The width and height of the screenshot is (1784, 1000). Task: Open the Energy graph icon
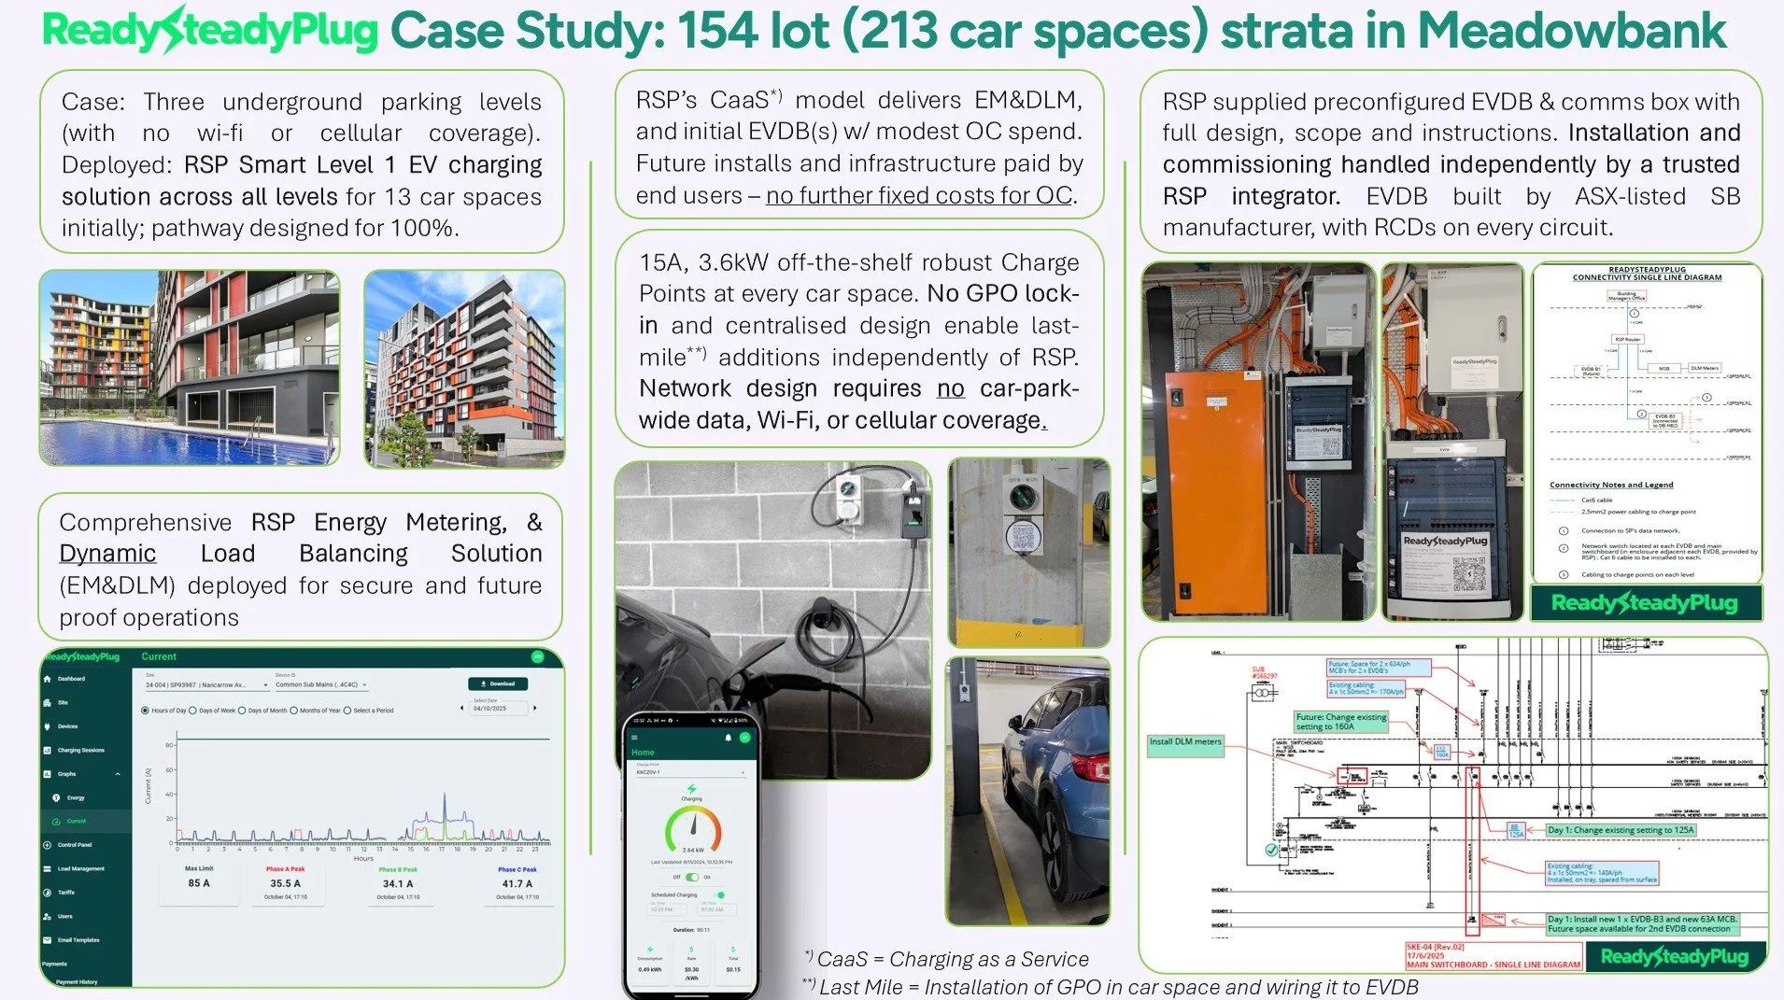click(x=56, y=797)
